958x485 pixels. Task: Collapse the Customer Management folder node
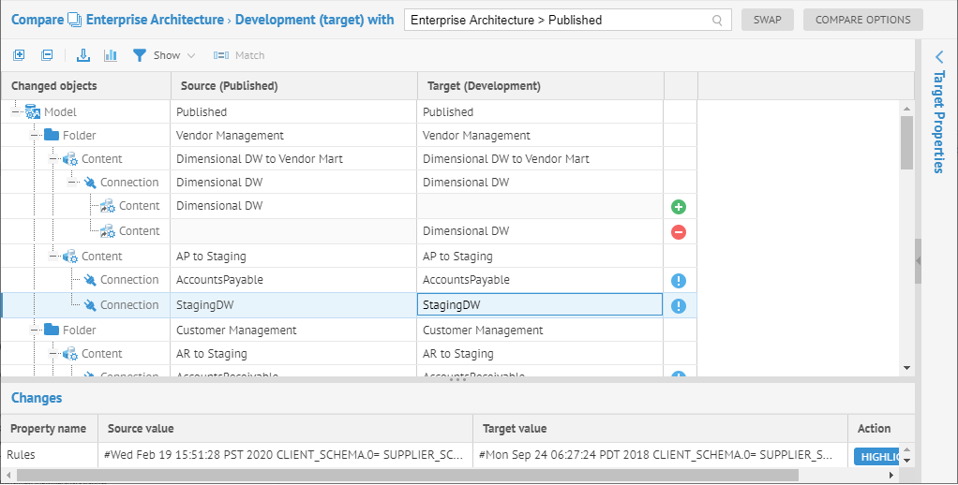pyautogui.click(x=35, y=331)
